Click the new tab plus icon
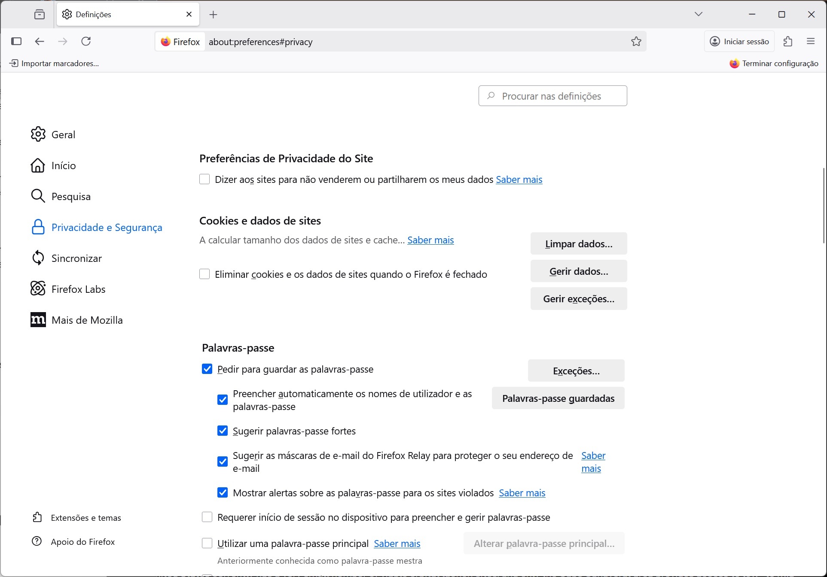827x577 pixels. coord(213,15)
